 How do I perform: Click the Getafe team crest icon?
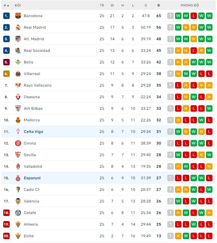18,213
